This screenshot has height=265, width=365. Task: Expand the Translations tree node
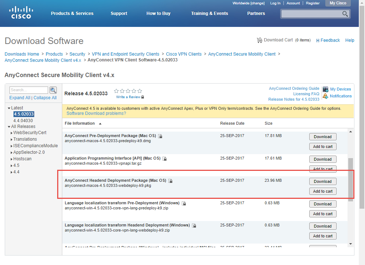11,139
